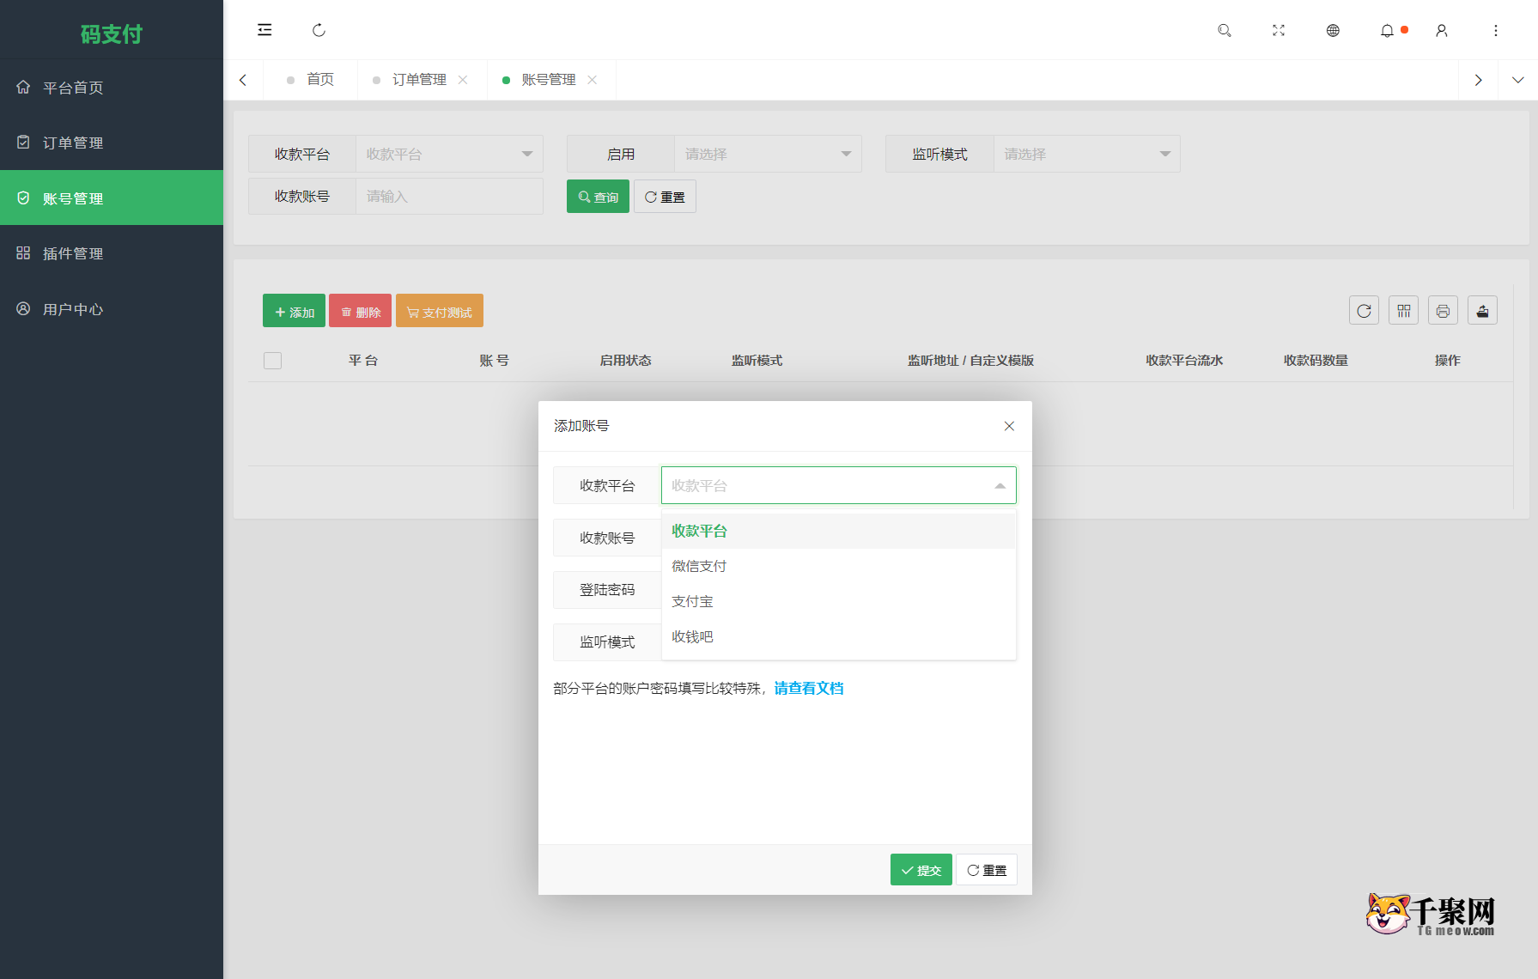Expand the tab actions chevron menu
This screenshot has width=1538, height=979.
coord(1518,80)
